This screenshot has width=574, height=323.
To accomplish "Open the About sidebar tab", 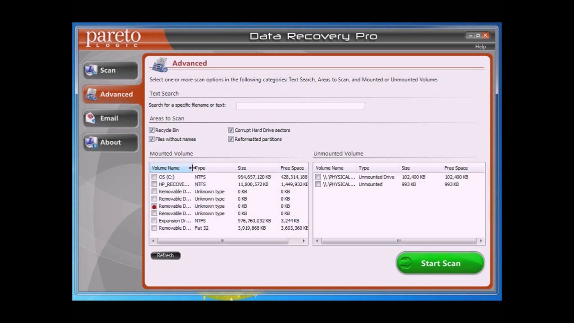I will (x=110, y=142).
